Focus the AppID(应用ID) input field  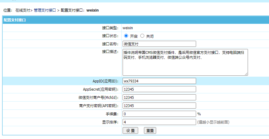coord(159,81)
